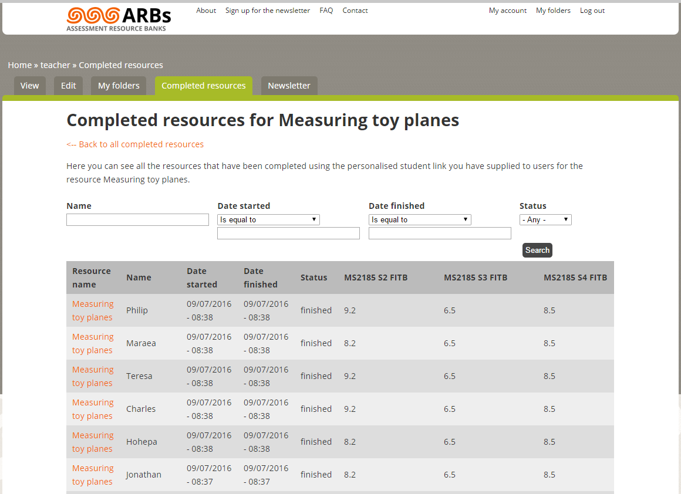Click the 8.5 score in Hohepa's row
The image size is (681, 494).
[x=549, y=441]
